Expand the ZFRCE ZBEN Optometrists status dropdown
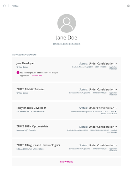 pyautogui.click(x=116, y=127)
